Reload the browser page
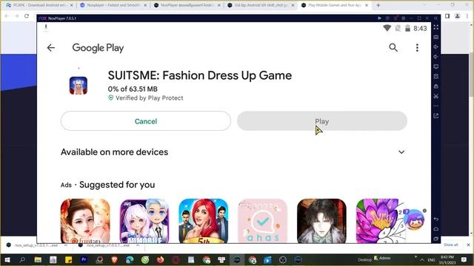474x266 pixels. click(x=27, y=16)
